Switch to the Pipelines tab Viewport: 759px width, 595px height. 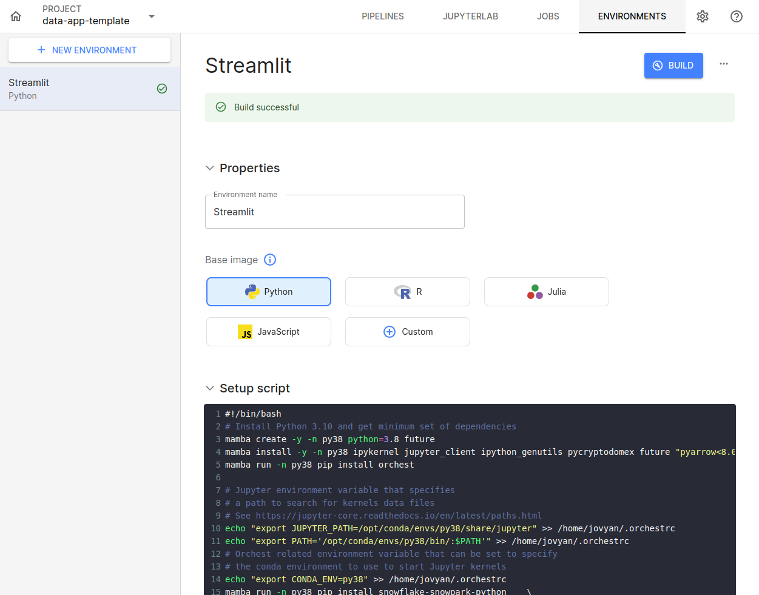click(383, 16)
